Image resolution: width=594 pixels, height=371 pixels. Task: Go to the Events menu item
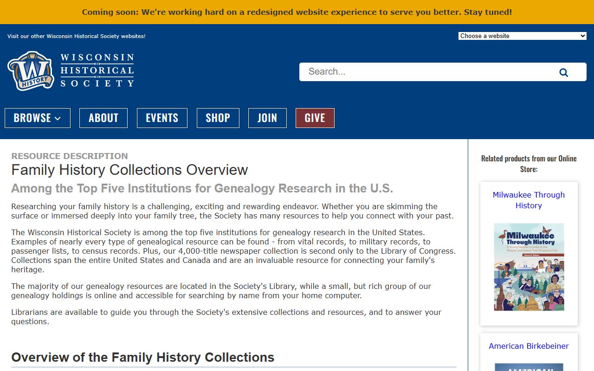pyautogui.click(x=162, y=118)
